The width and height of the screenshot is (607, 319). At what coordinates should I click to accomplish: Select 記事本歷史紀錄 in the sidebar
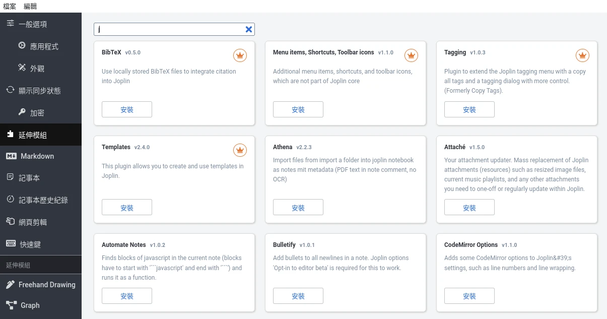(x=43, y=200)
